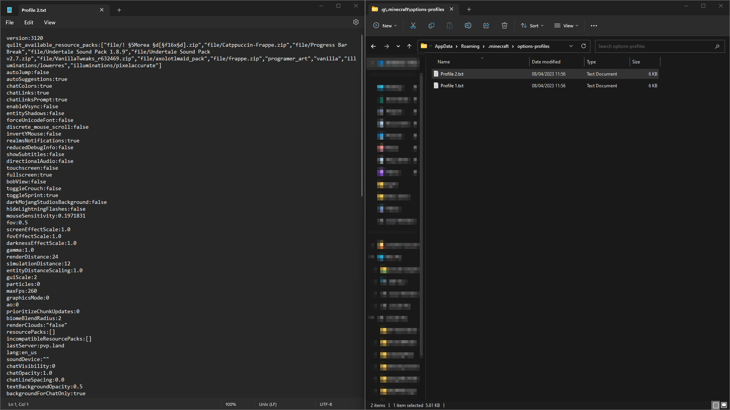Viewport: 730px width, 410px height.
Task: Switch to details list view
Action: (716, 405)
